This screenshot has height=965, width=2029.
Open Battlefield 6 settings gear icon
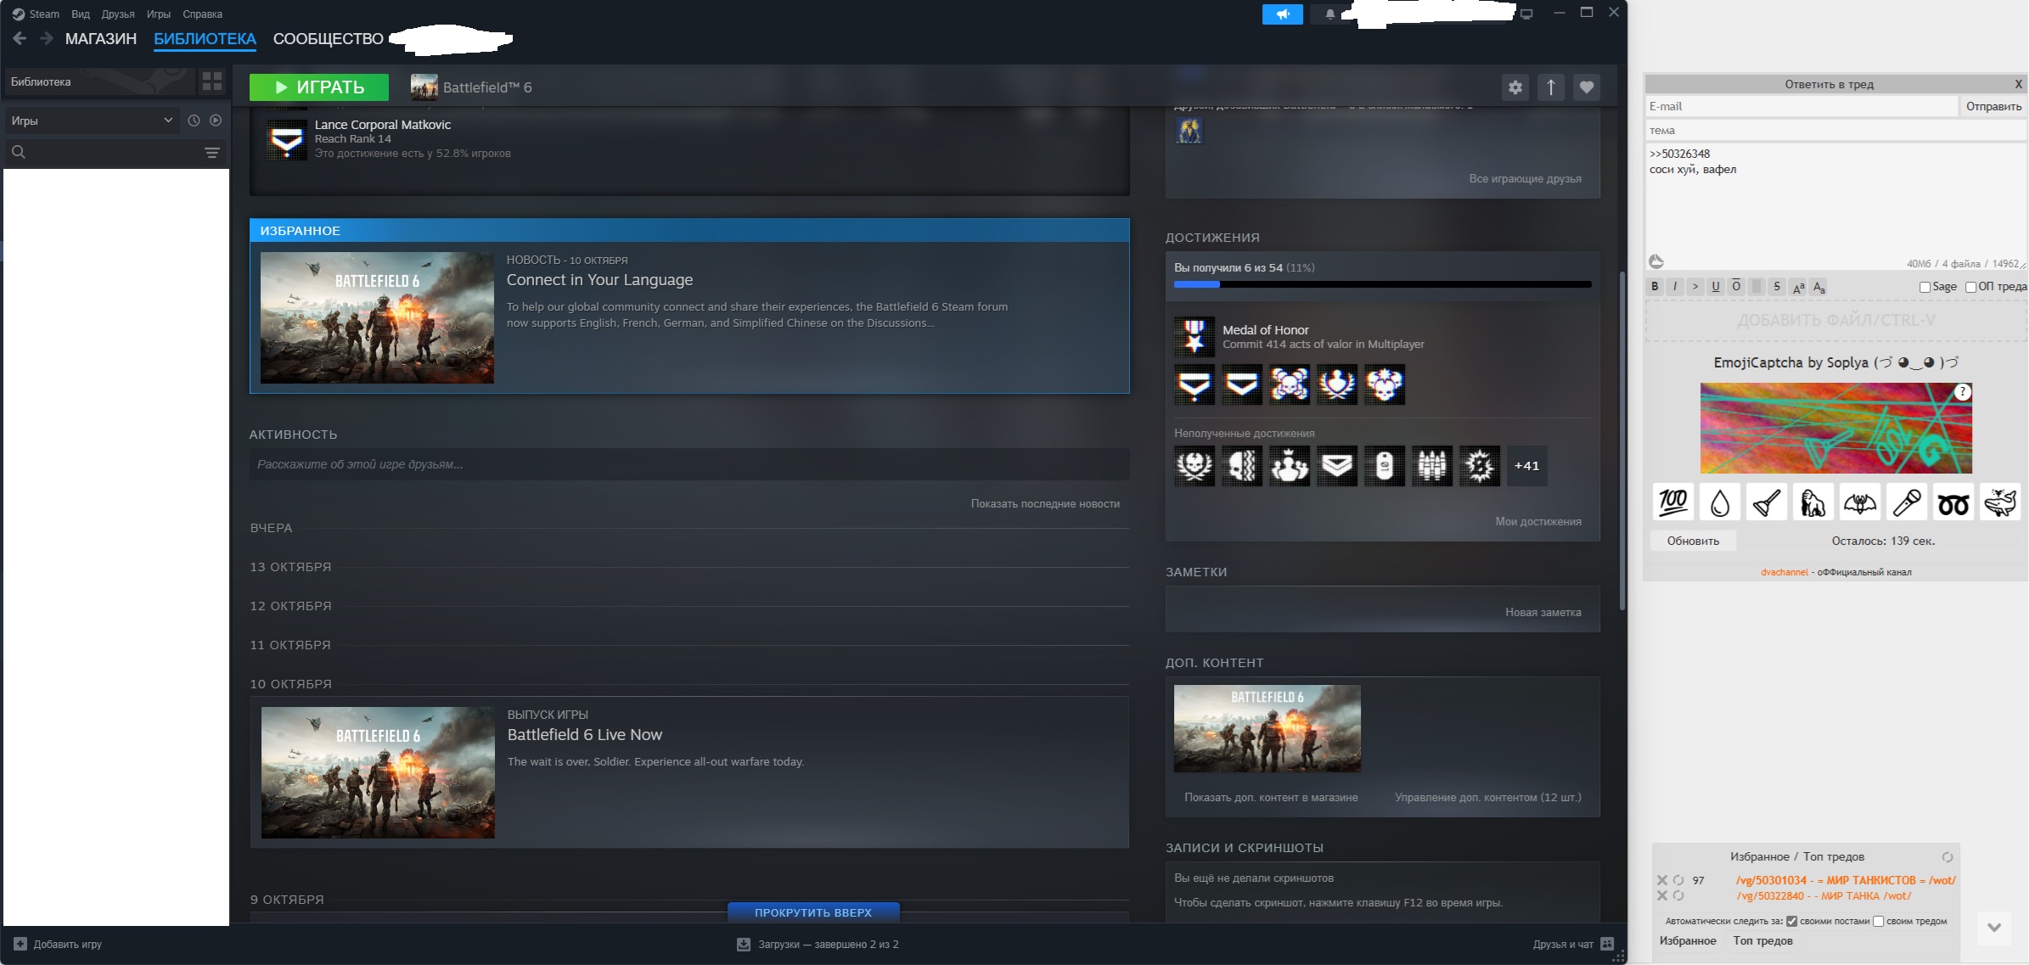[1515, 87]
